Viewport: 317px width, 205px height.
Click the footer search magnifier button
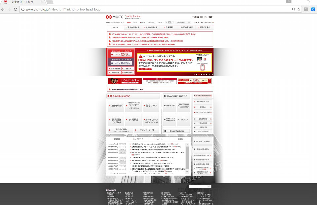tap(209, 186)
